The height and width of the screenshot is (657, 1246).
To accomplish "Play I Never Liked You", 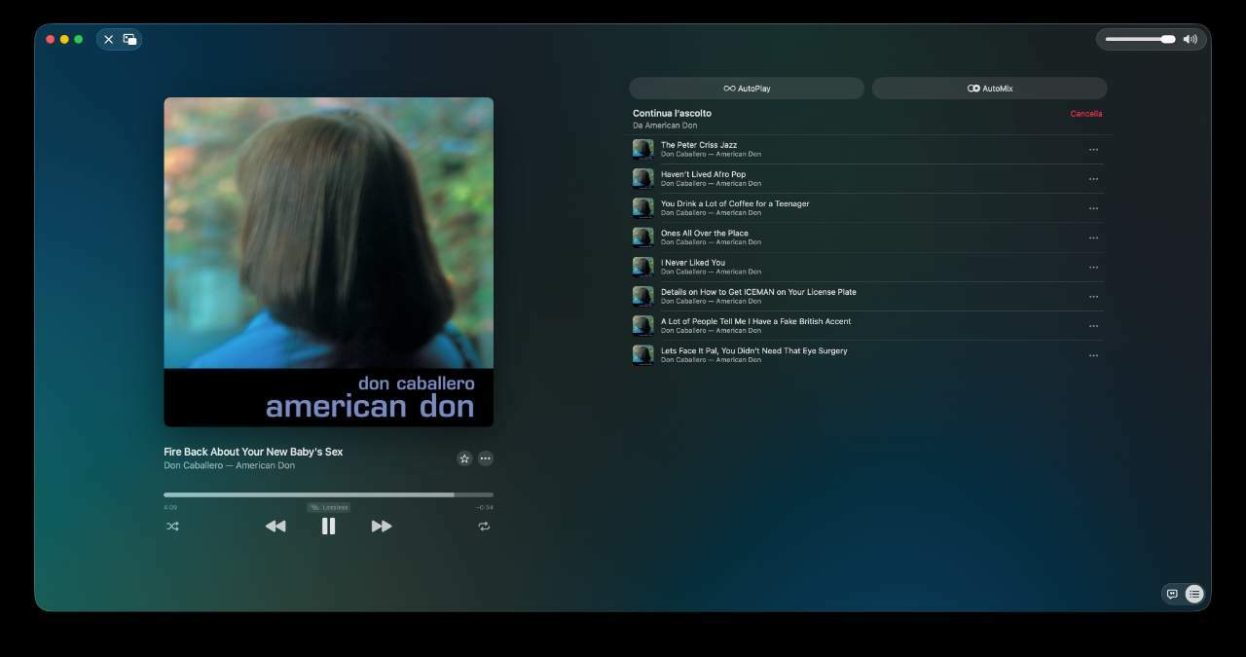I will 866,267.
